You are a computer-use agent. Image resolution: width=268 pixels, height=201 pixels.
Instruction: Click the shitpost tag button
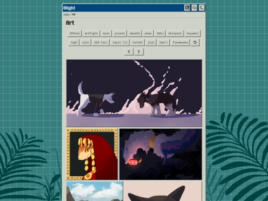175,34
